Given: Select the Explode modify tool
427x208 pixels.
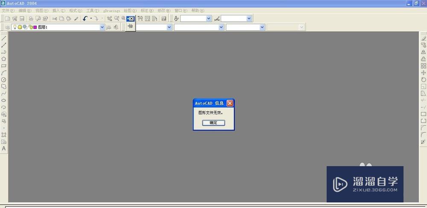Looking at the screenshot, I should point(424,141).
